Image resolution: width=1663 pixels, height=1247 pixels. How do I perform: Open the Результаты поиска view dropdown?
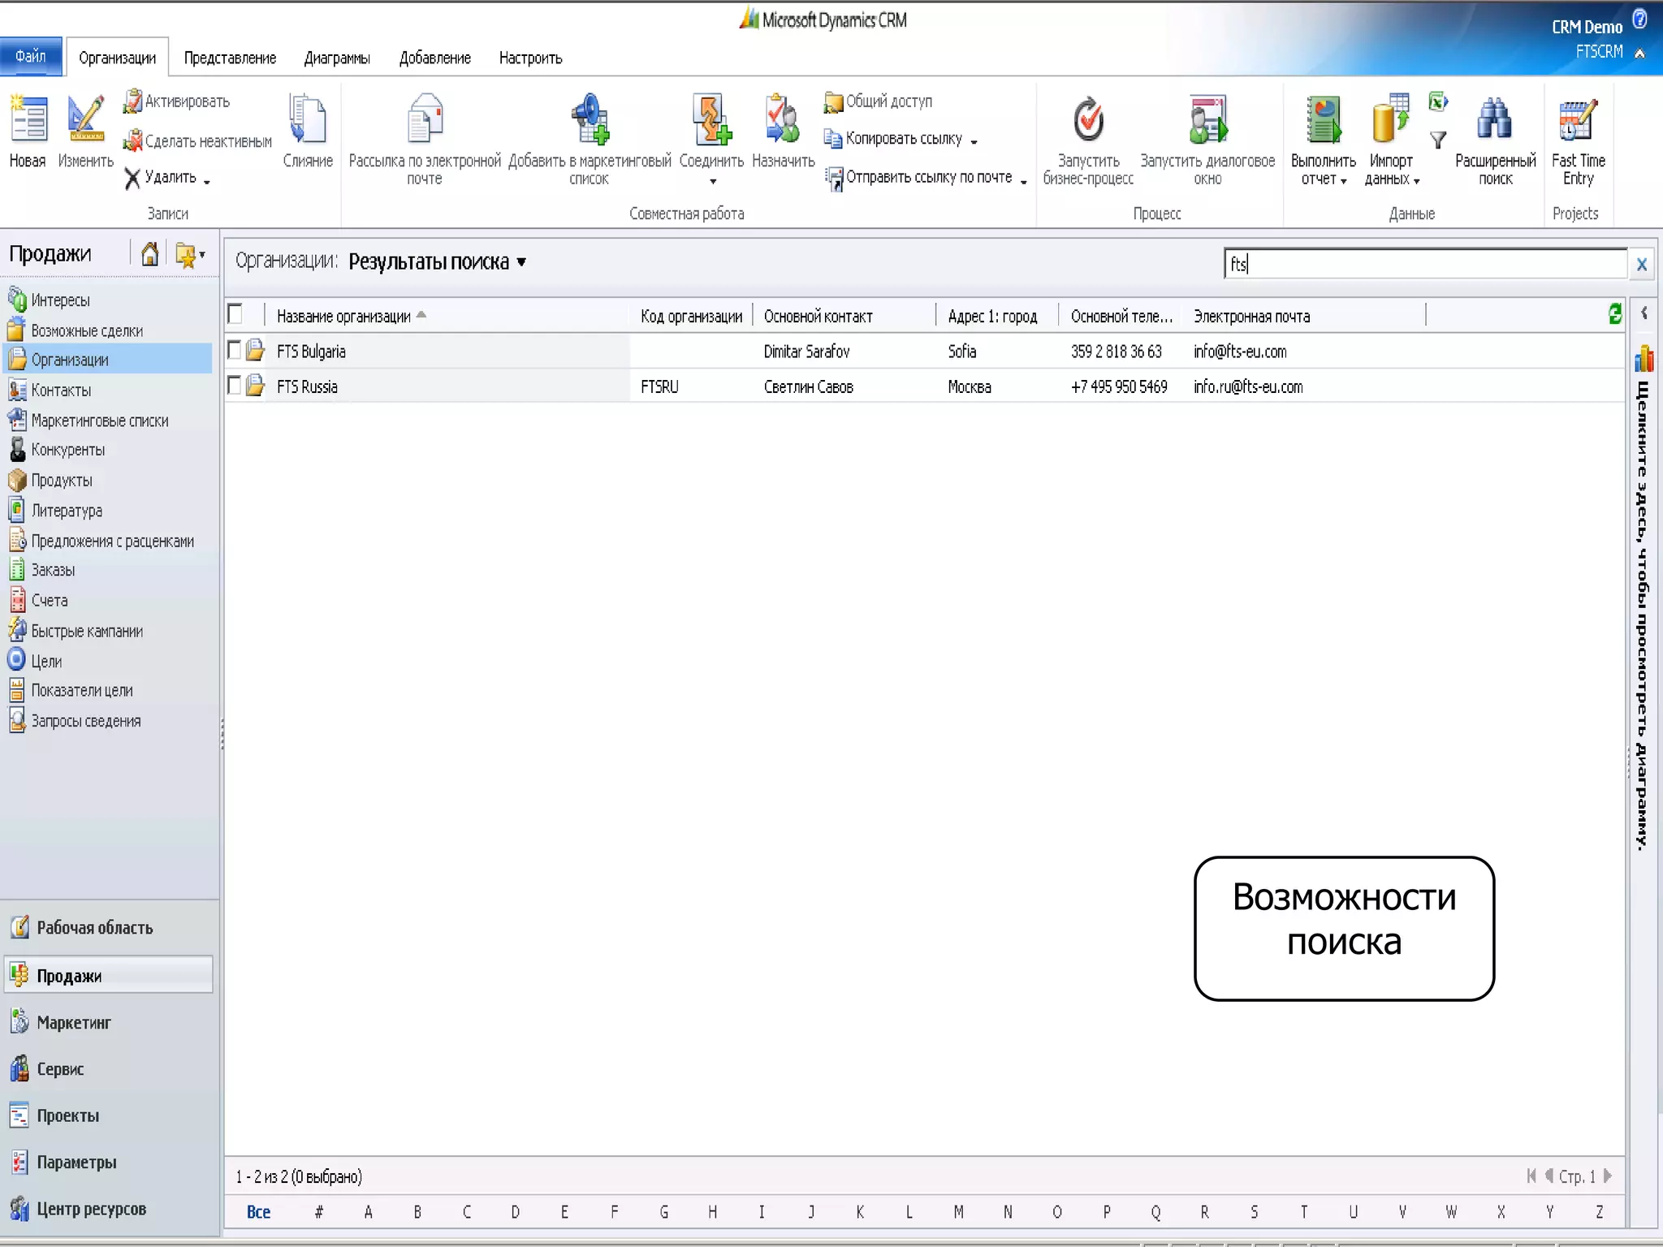pyautogui.click(x=521, y=261)
